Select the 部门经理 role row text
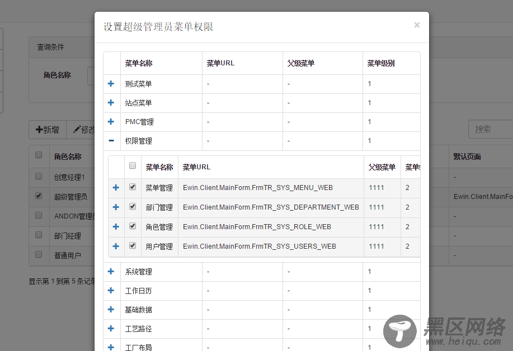The image size is (513, 351). (x=67, y=236)
